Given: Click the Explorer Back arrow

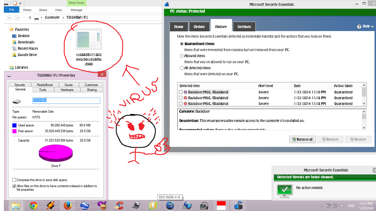Looking at the screenshot, I should pyautogui.click(x=9, y=18).
